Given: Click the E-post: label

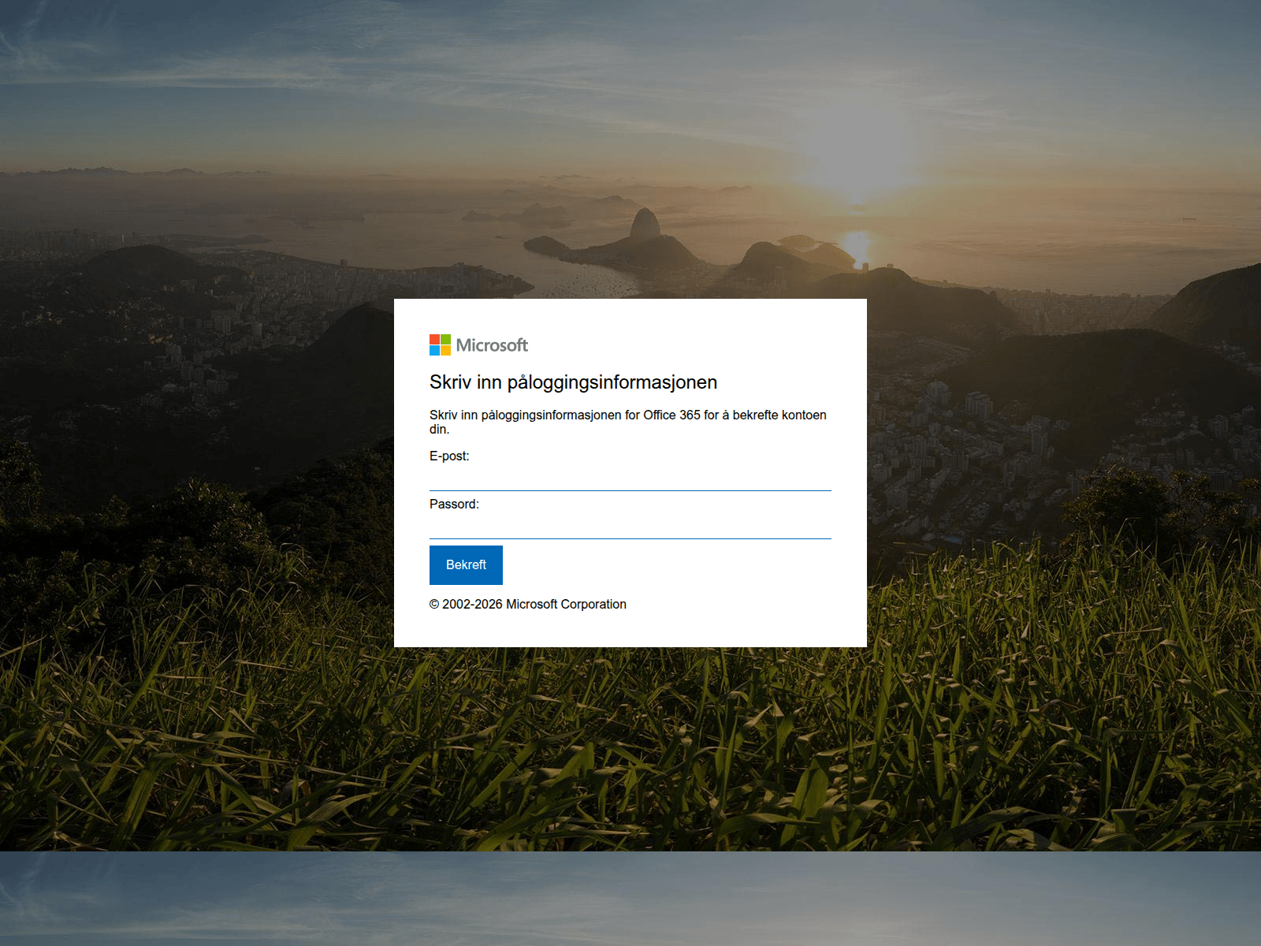Looking at the screenshot, I should (451, 456).
